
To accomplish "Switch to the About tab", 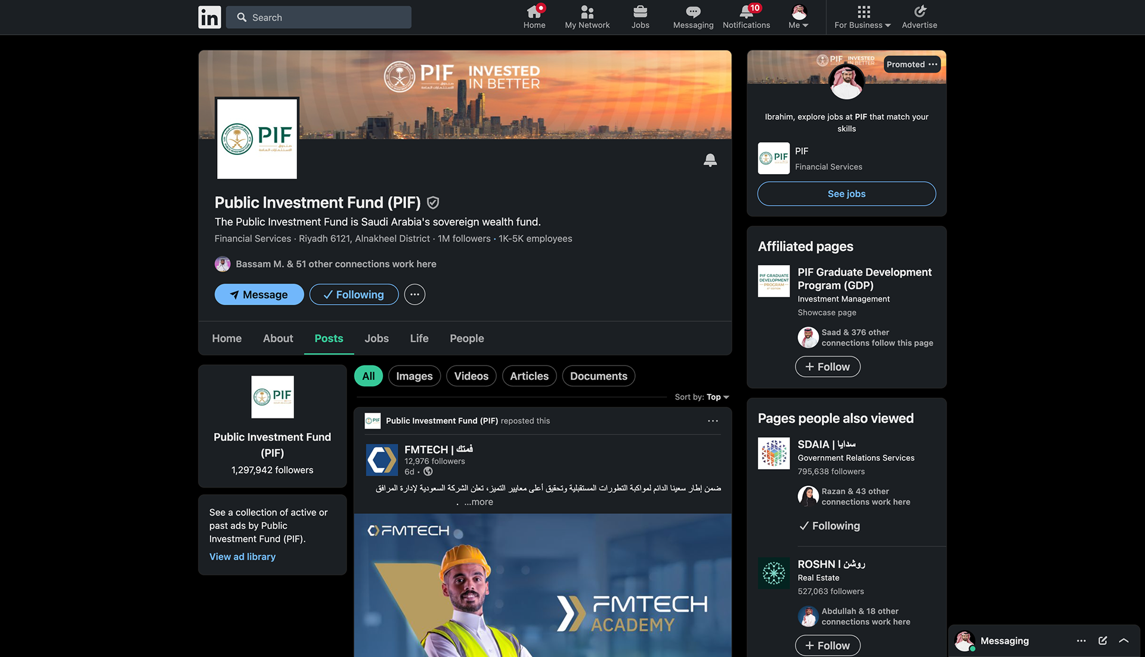I will tap(278, 338).
